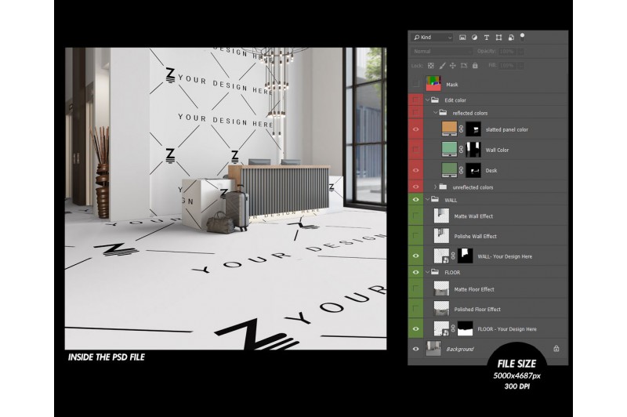Expand the unreflected colors group
The image size is (627, 417).
[x=436, y=187]
